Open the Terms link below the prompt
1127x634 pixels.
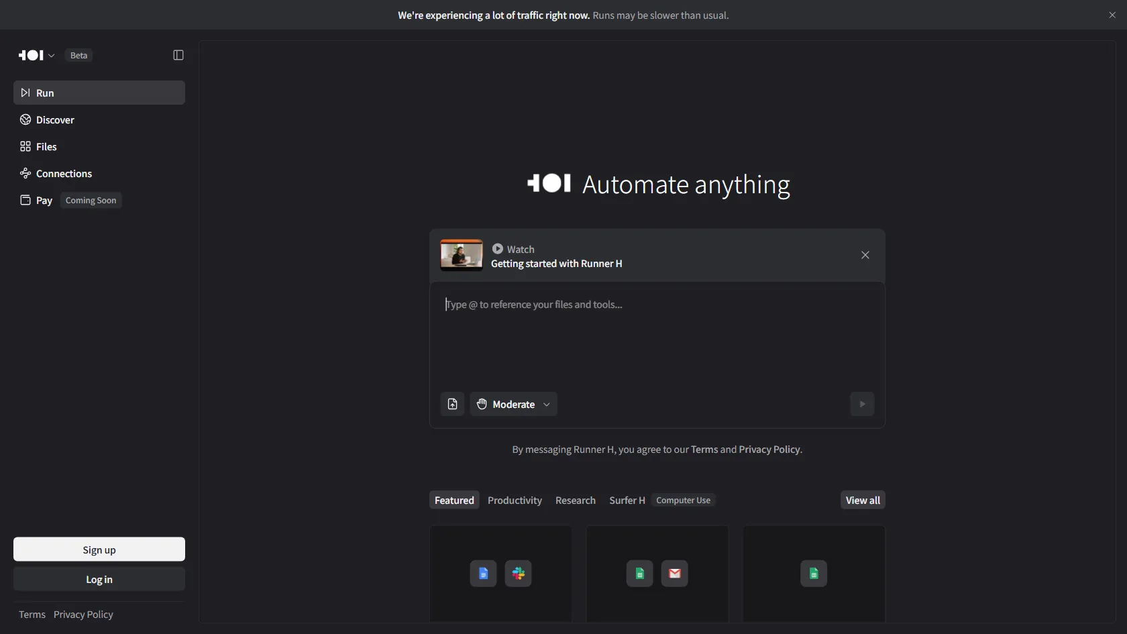click(704, 450)
